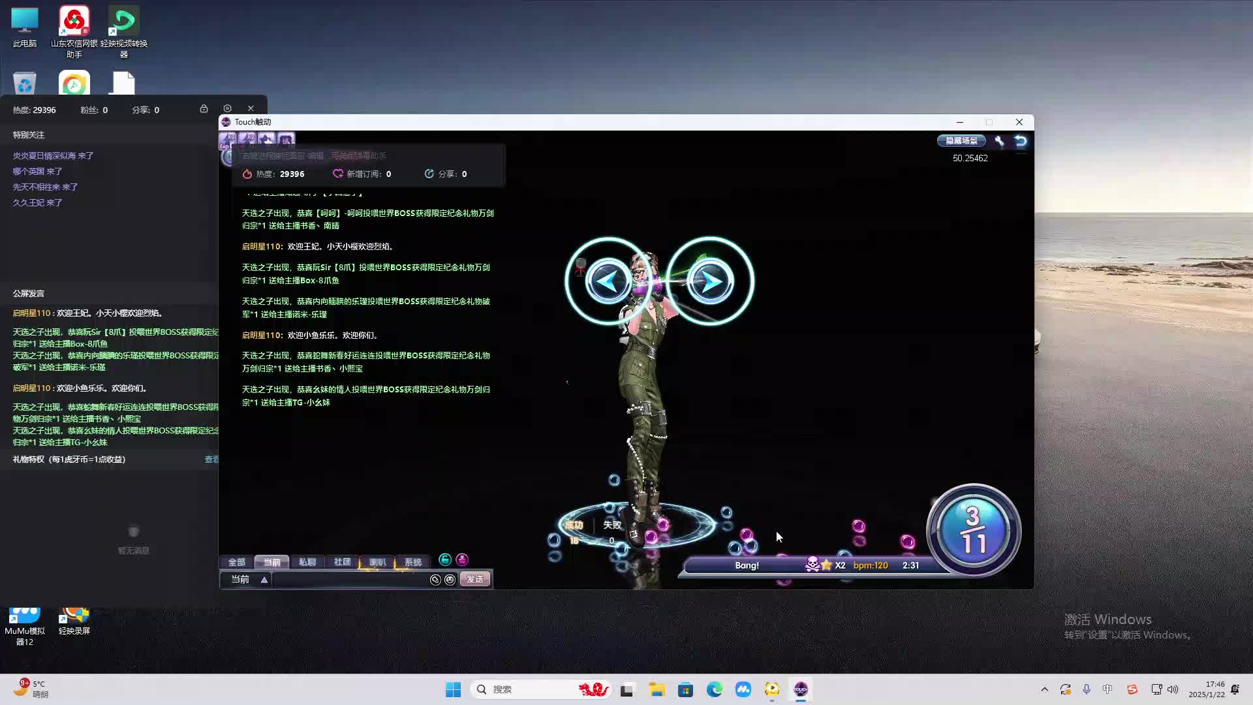Click the right arrow beat circle

[710, 281]
